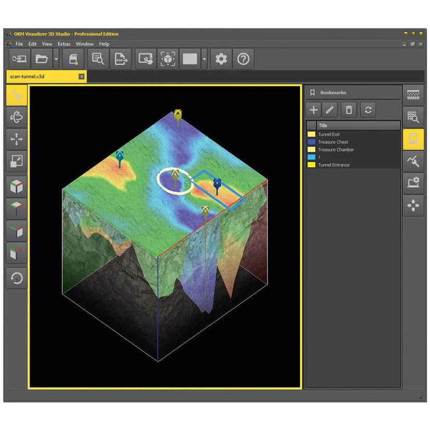Toggle the grid search panel tab
Image resolution: width=430 pixels, height=430 pixels.
413,116
